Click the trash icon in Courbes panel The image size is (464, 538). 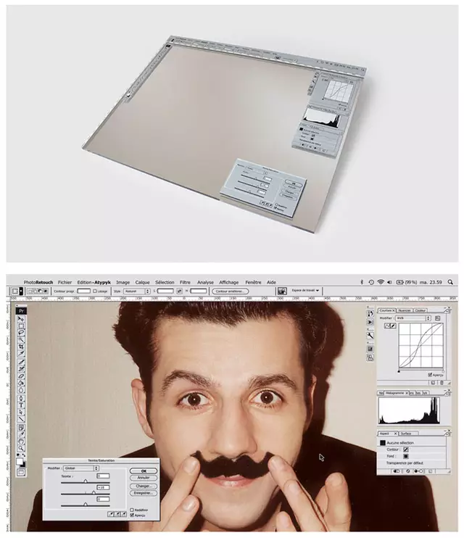442,383
